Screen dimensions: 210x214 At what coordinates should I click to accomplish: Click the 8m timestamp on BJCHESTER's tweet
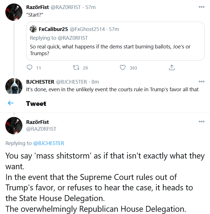click(95, 82)
